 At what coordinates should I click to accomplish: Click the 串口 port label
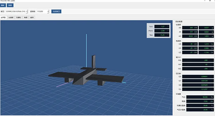(2, 12)
